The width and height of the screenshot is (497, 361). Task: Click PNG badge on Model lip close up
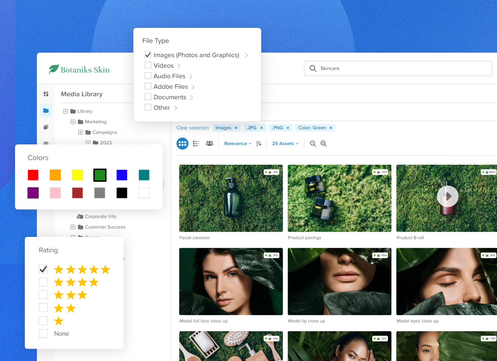(380, 255)
